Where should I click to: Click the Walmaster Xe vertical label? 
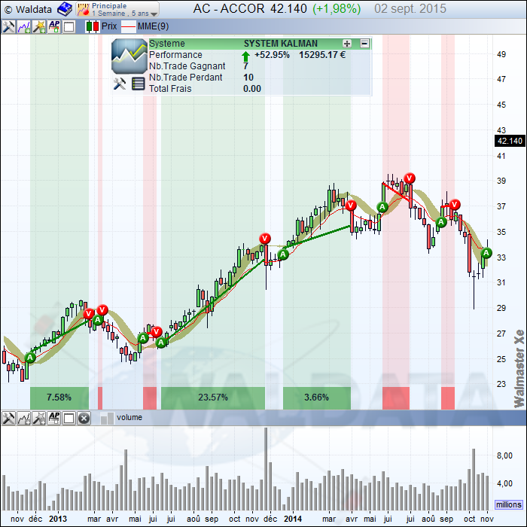click(x=519, y=369)
